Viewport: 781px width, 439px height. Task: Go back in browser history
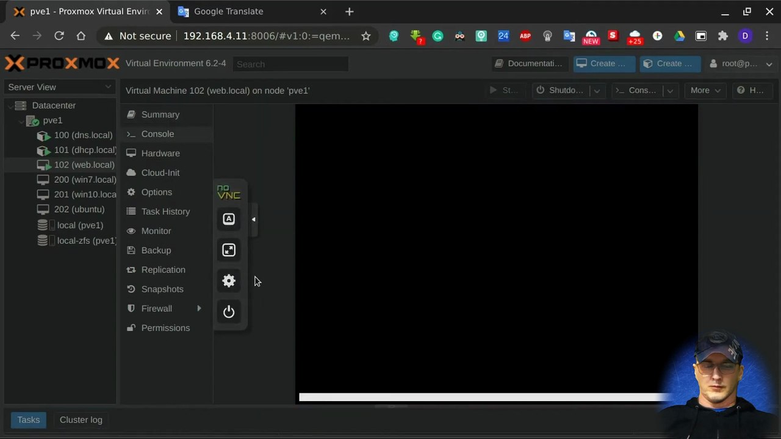[x=15, y=36]
